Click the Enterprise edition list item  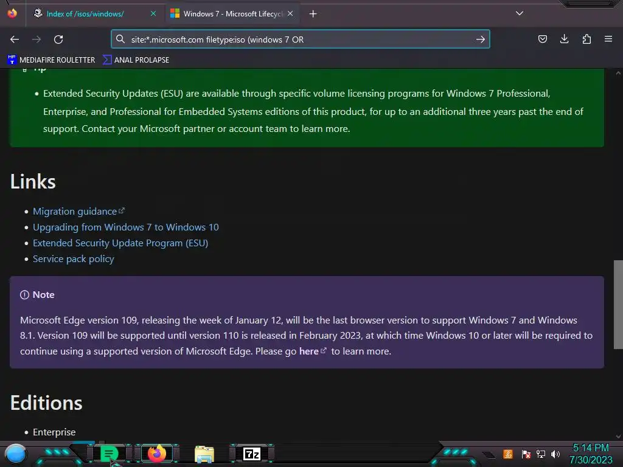[x=54, y=432]
